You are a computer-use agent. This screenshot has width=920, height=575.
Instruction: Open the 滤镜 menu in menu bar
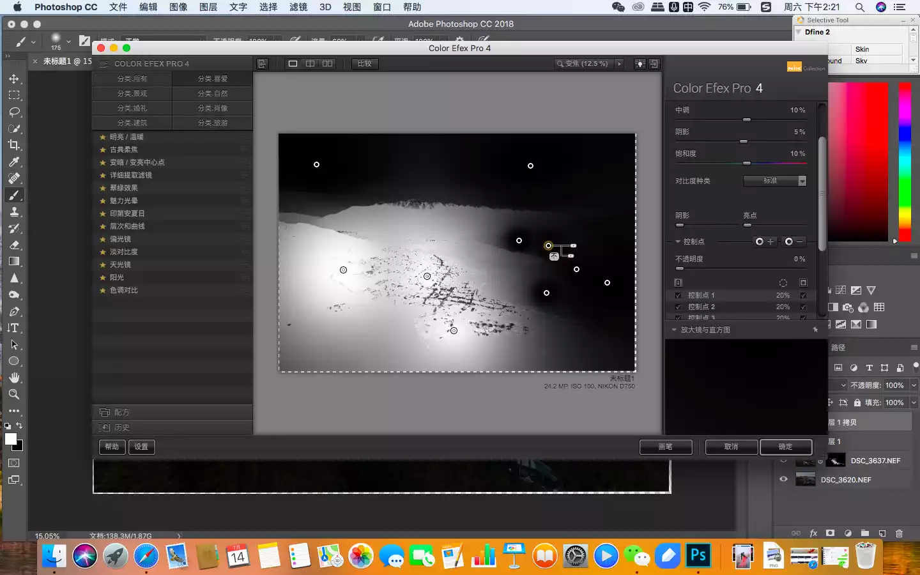click(x=298, y=7)
